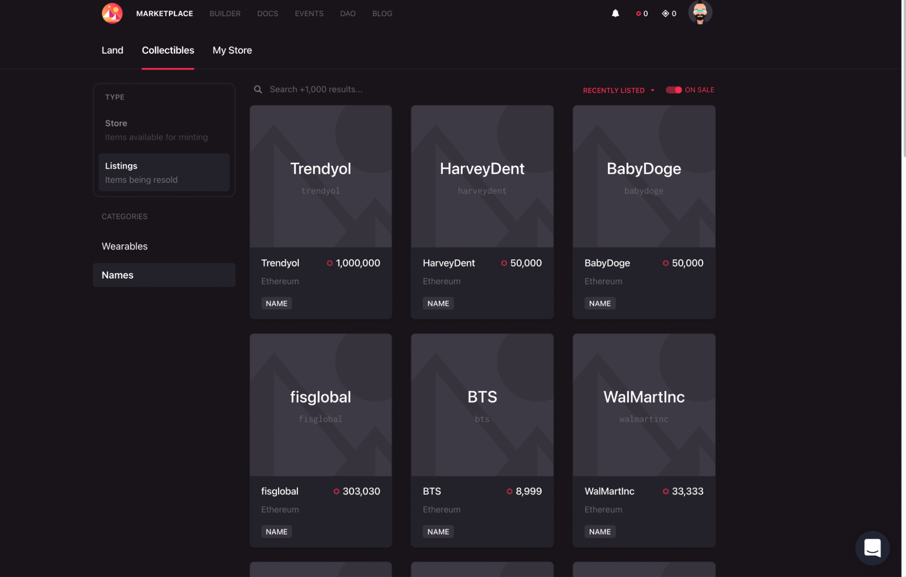Open the fisglobal name card thumbnail
Viewport: 906px width, 577px height.
click(320, 405)
